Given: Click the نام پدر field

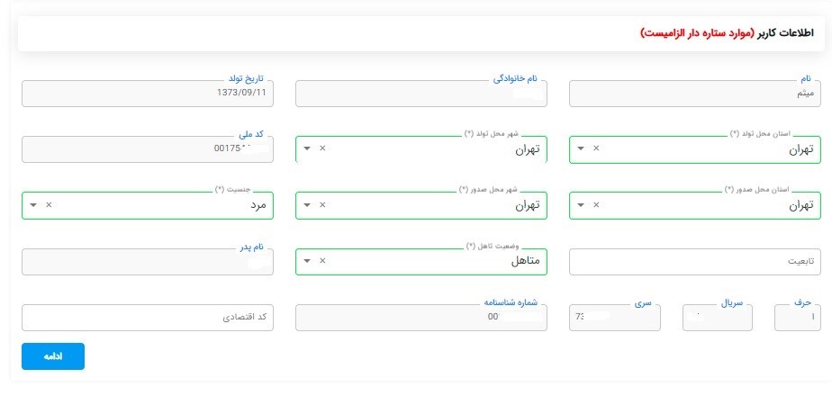Looking at the screenshot, I should tap(148, 262).
